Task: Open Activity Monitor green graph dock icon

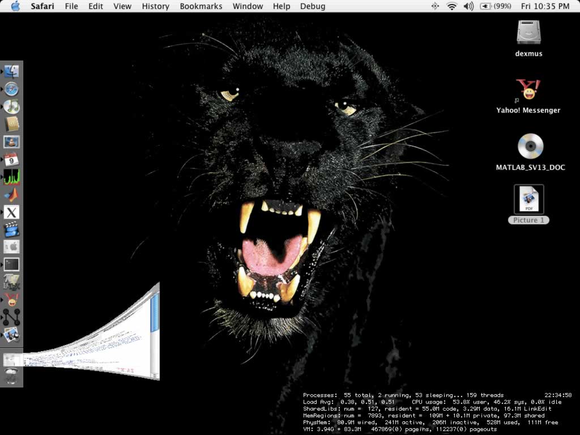Action: (11, 177)
